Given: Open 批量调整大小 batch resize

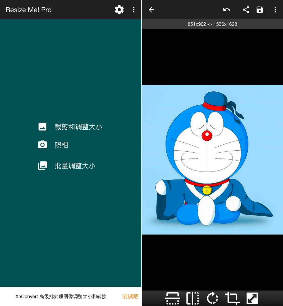Looking at the screenshot, I should (75, 166).
